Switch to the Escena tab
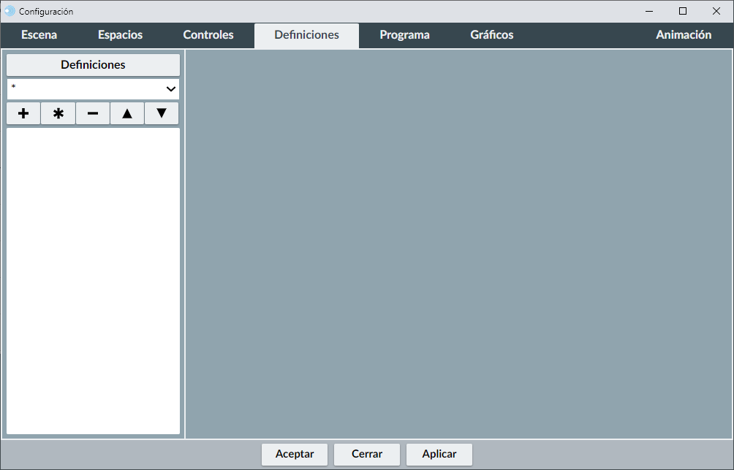 point(39,35)
